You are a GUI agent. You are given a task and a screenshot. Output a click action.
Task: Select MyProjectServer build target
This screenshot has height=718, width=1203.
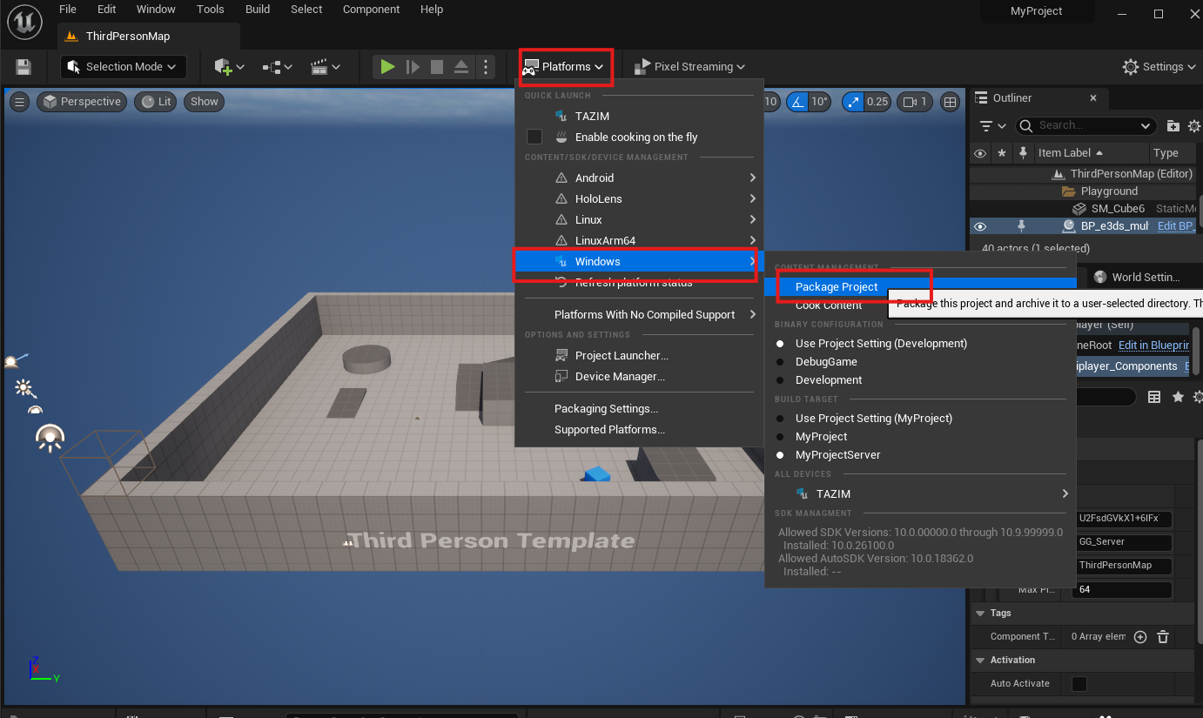pyautogui.click(x=837, y=455)
